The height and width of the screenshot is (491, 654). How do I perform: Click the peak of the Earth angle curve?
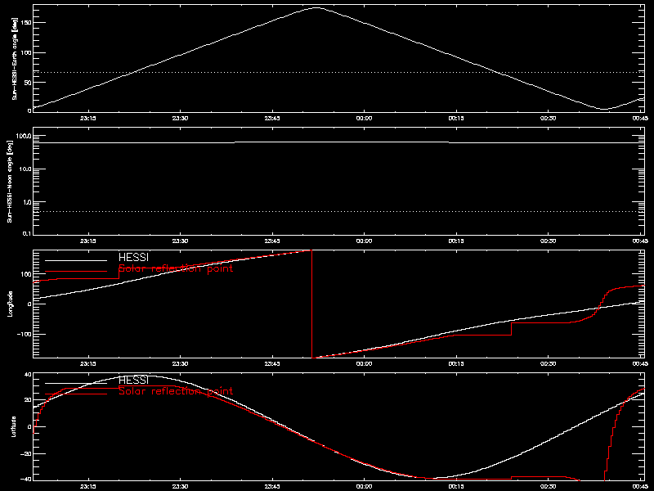[317, 7]
